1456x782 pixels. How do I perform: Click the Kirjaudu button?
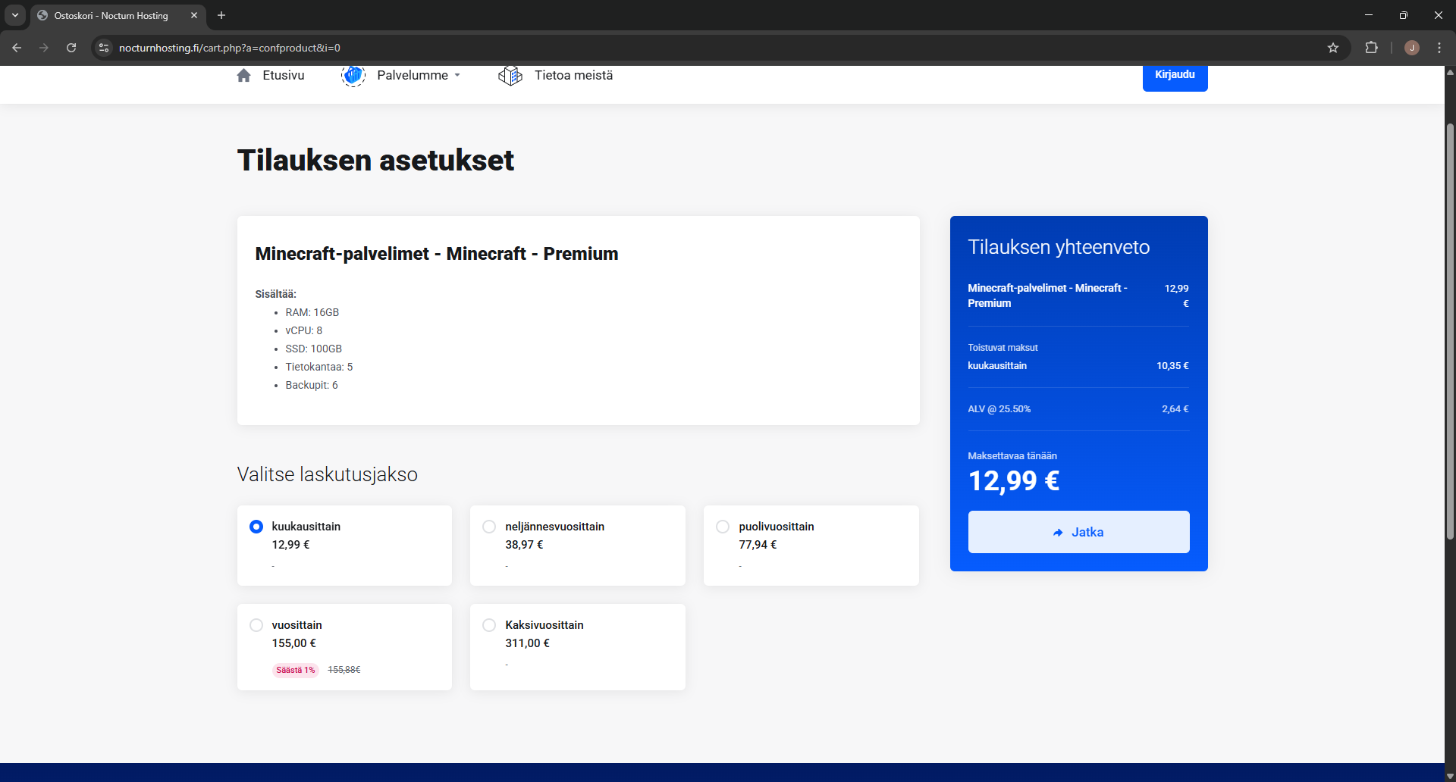1175,75
